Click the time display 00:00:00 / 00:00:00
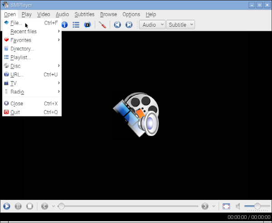The width and height of the screenshot is (272, 223). pos(249,217)
